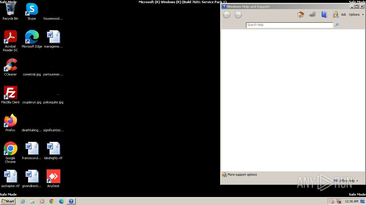This screenshot has width=366, height=205.
Task: Click the Ask support icon
Action: pos(336,15)
